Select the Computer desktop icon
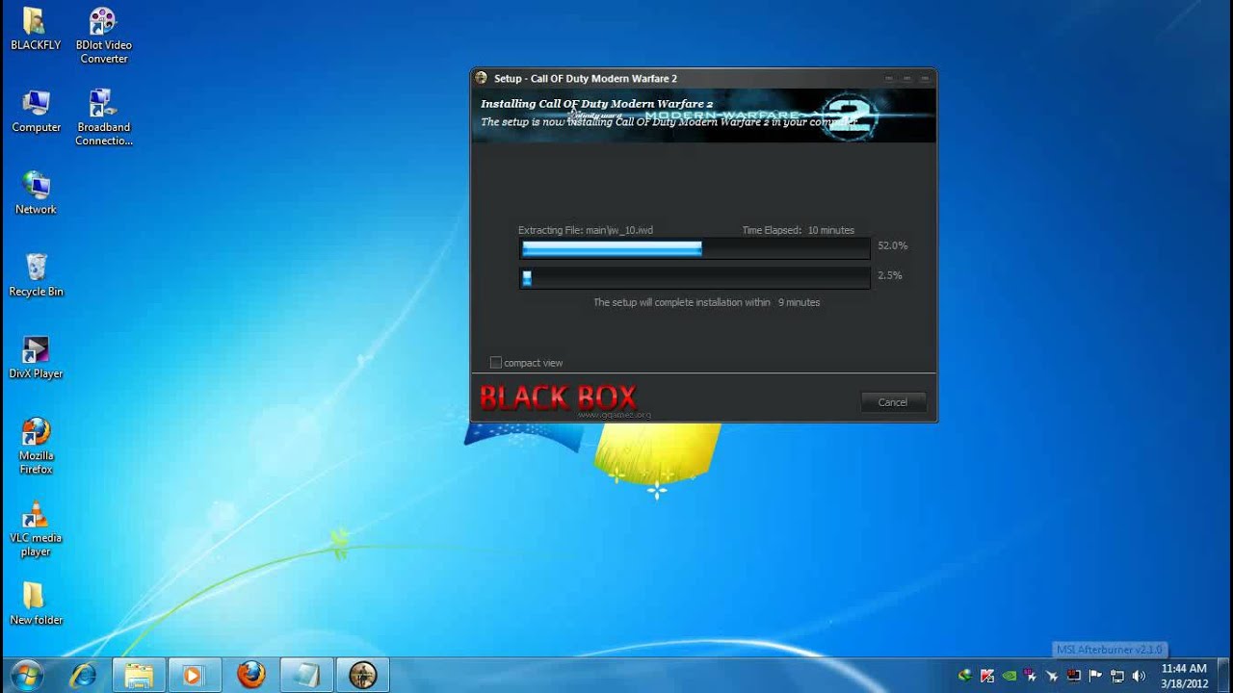Image resolution: width=1233 pixels, height=693 pixels. click(x=36, y=111)
